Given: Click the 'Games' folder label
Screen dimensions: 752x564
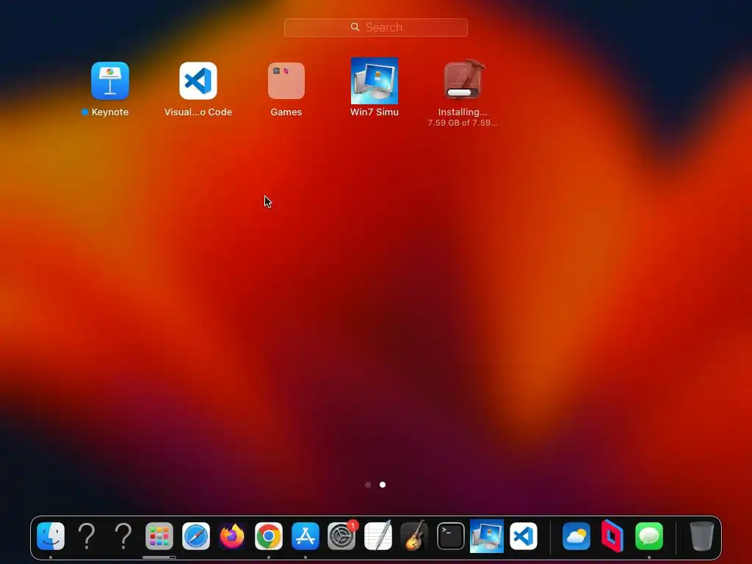Looking at the screenshot, I should 286,112.
